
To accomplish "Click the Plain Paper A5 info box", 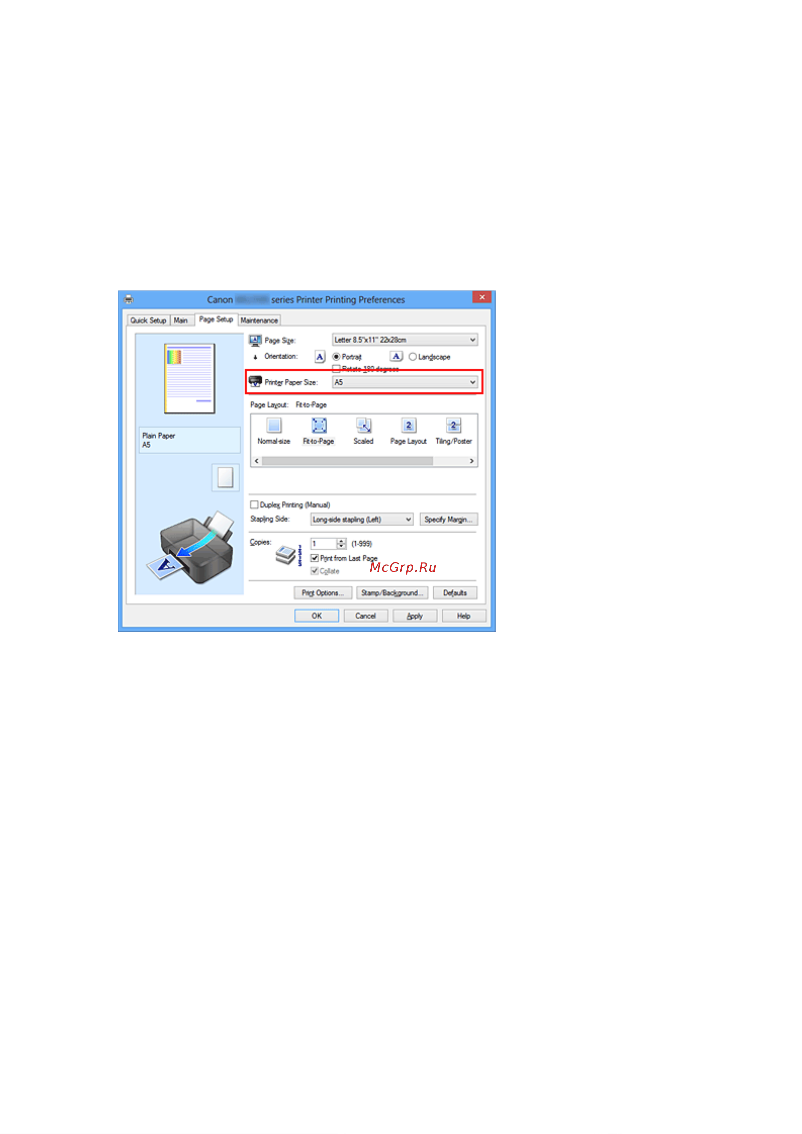I will [x=190, y=441].
